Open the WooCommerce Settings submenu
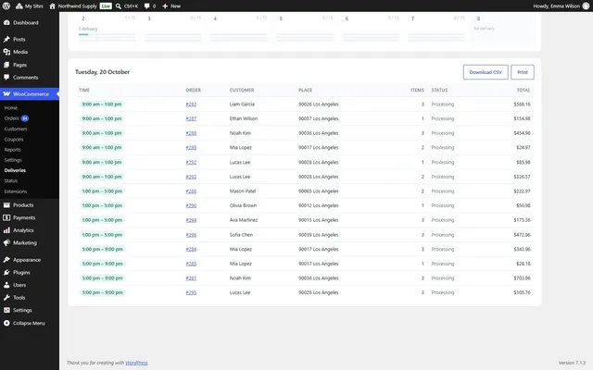Image resolution: width=593 pixels, height=370 pixels. [13, 160]
